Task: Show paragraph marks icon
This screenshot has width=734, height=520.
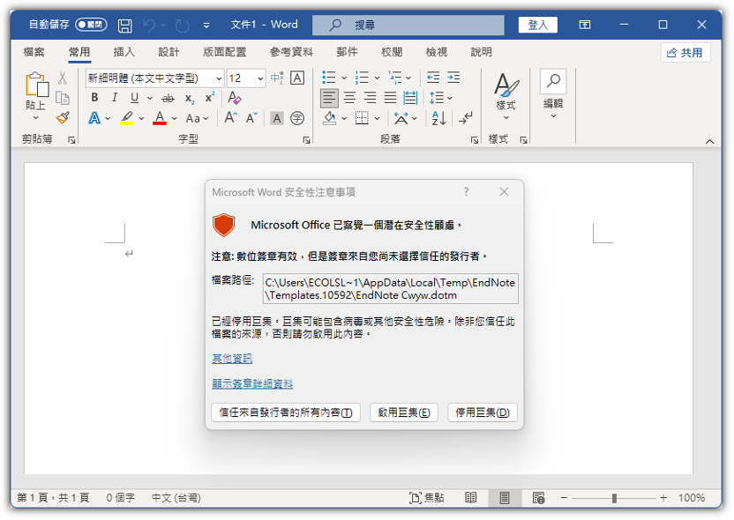Action: tap(465, 118)
